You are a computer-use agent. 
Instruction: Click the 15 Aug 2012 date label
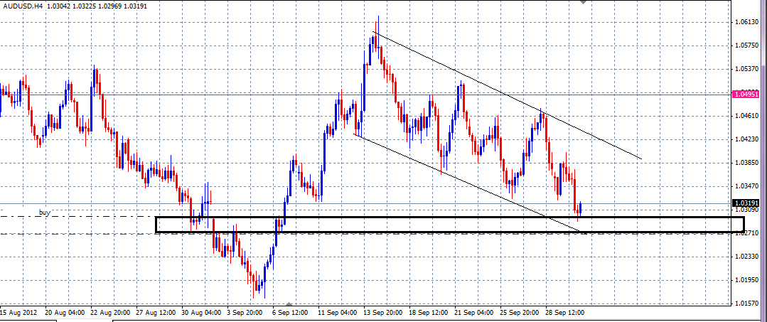pyautogui.click(x=19, y=313)
